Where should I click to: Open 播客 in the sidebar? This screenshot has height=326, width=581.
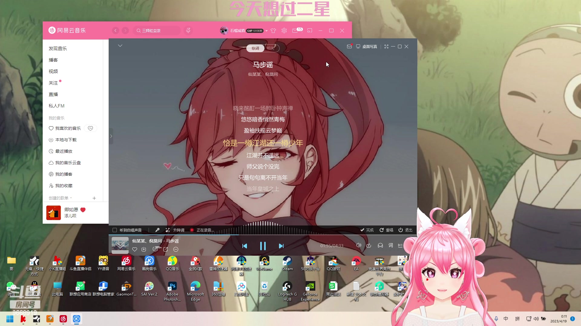[53, 60]
